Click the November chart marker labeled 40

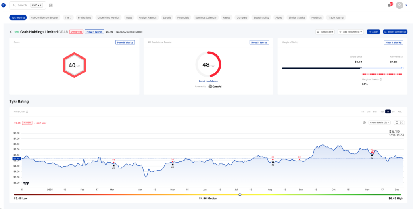pyautogui.click(x=372, y=155)
